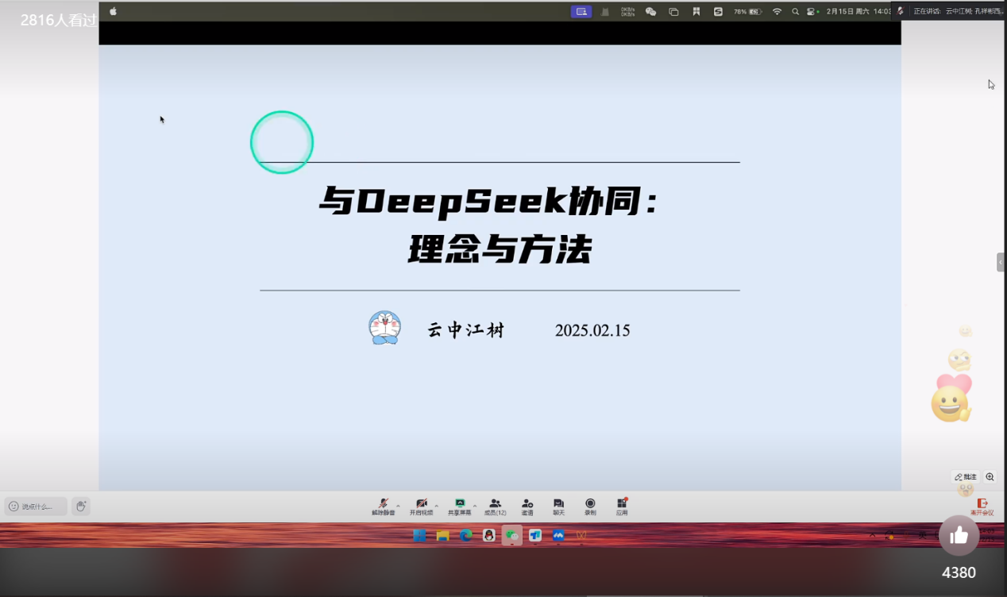This screenshot has width=1007, height=597.
Task: Click the side panel expand handle at right edge
Action: point(1001,262)
